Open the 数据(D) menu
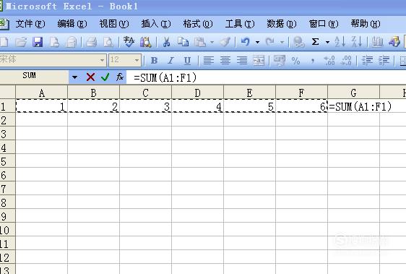Viewport: 406px width, 274px height. pyautogui.click(x=282, y=24)
